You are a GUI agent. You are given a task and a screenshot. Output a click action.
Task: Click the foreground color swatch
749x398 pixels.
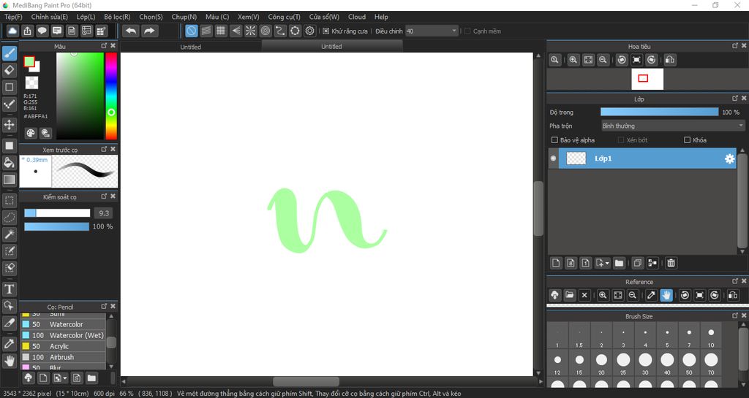(x=29, y=61)
